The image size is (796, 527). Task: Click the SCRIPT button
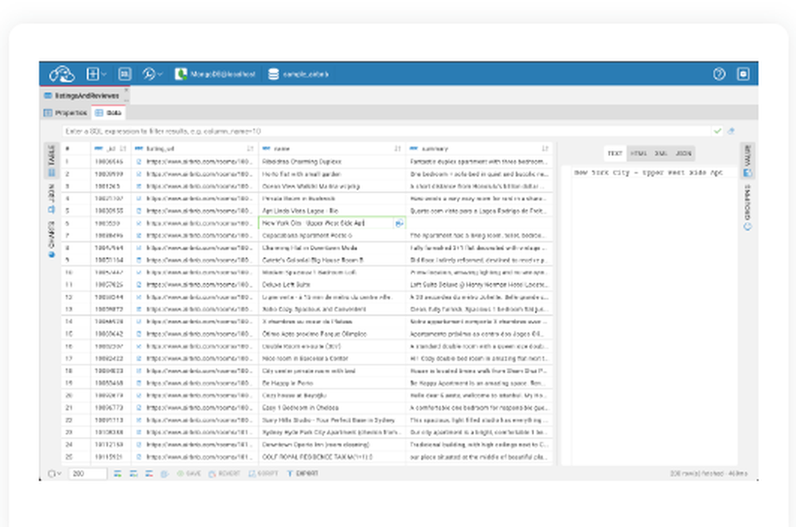point(263,474)
